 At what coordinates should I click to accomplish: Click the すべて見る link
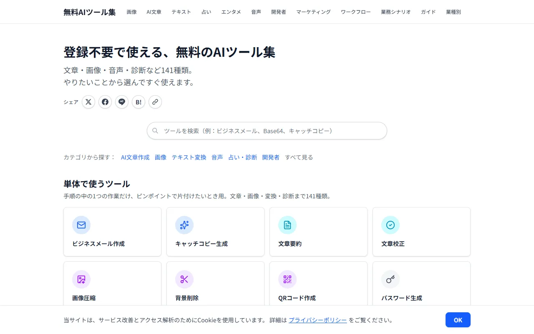299,157
